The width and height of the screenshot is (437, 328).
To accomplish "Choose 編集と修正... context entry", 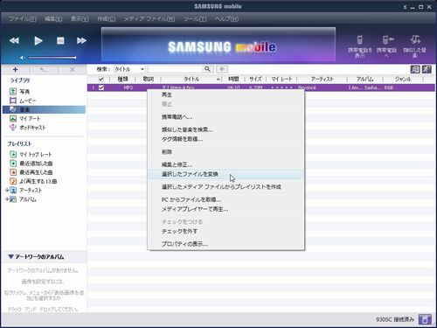I will click(x=225, y=164).
